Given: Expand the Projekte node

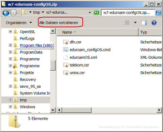Looking at the screenshot, I should click(10, 72).
